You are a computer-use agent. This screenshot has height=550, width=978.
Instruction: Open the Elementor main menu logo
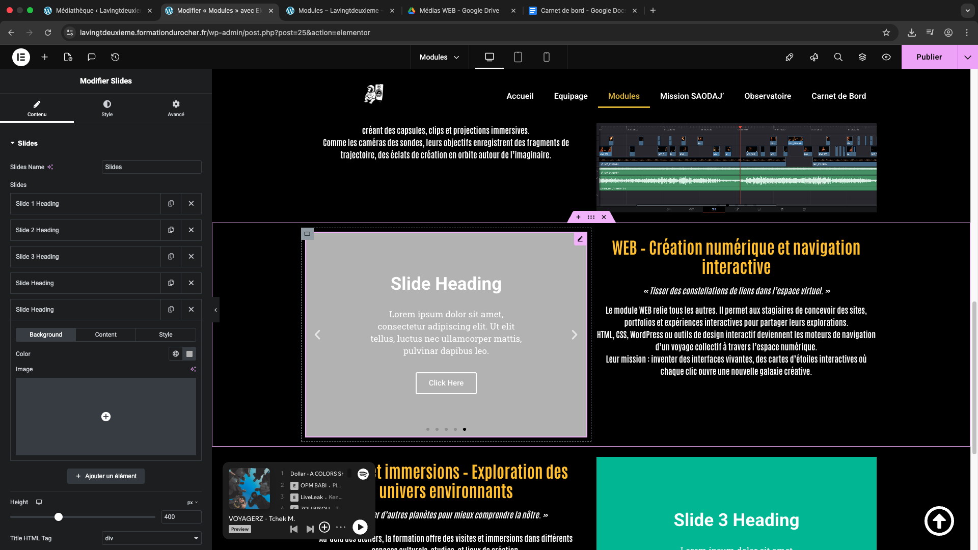click(21, 57)
